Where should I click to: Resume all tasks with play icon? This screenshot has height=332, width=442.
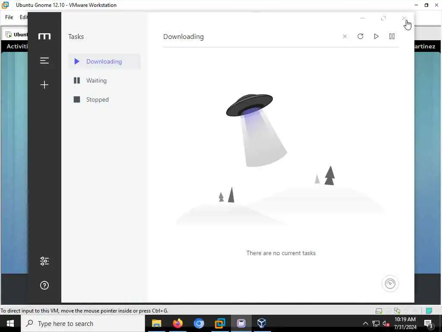[376, 36]
